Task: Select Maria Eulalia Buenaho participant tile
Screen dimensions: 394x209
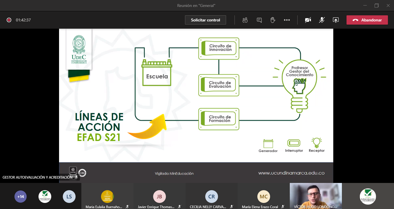Action: coord(107,196)
